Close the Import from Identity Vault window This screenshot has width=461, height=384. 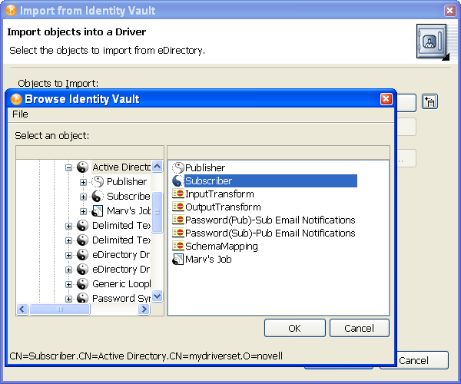449,11
